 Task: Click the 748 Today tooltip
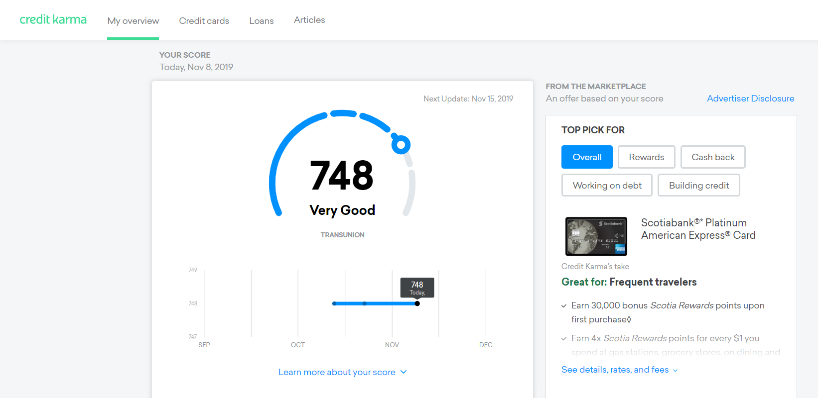click(417, 288)
